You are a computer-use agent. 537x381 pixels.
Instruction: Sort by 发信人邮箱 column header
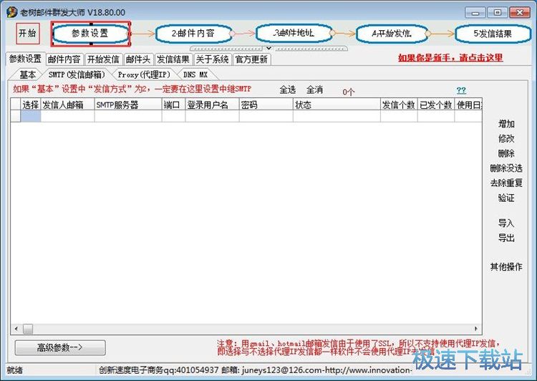tap(67, 105)
